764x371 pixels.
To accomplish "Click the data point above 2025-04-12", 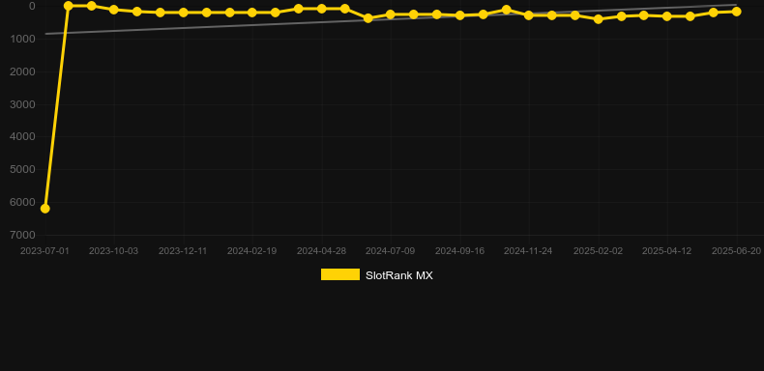I will 667,16.
